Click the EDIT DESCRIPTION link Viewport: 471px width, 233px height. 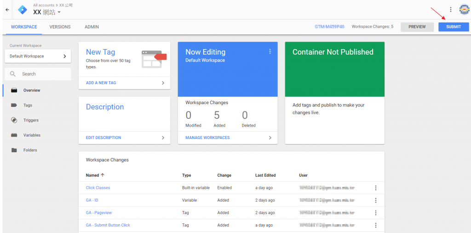coord(103,138)
